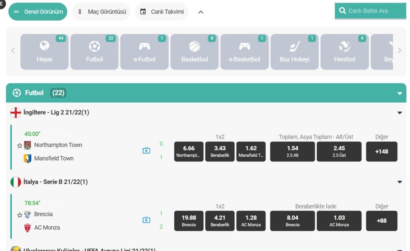Select 2.5 Üst at 2.45
This screenshot has height=251, width=410.
pos(339,151)
